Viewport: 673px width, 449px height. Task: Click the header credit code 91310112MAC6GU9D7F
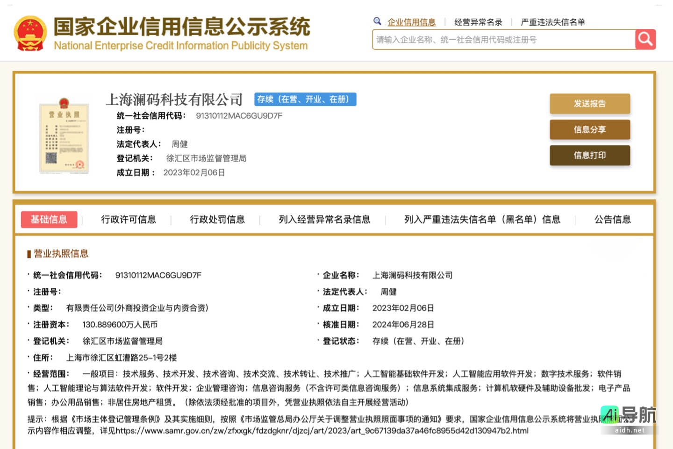(x=239, y=115)
